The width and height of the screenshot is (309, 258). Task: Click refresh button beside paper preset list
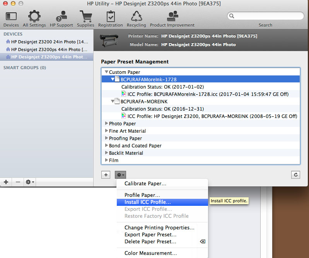point(295,175)
